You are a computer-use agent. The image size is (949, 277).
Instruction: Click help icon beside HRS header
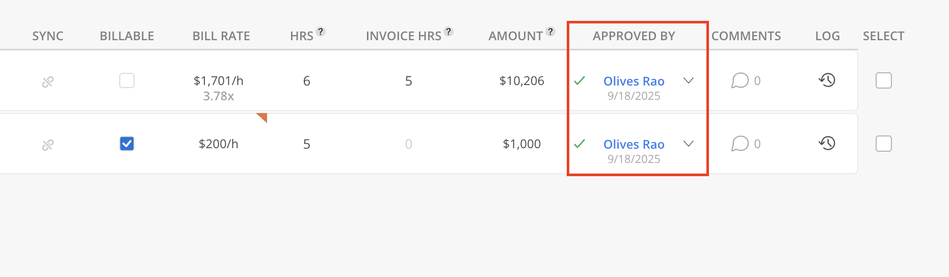pos(321,32)
